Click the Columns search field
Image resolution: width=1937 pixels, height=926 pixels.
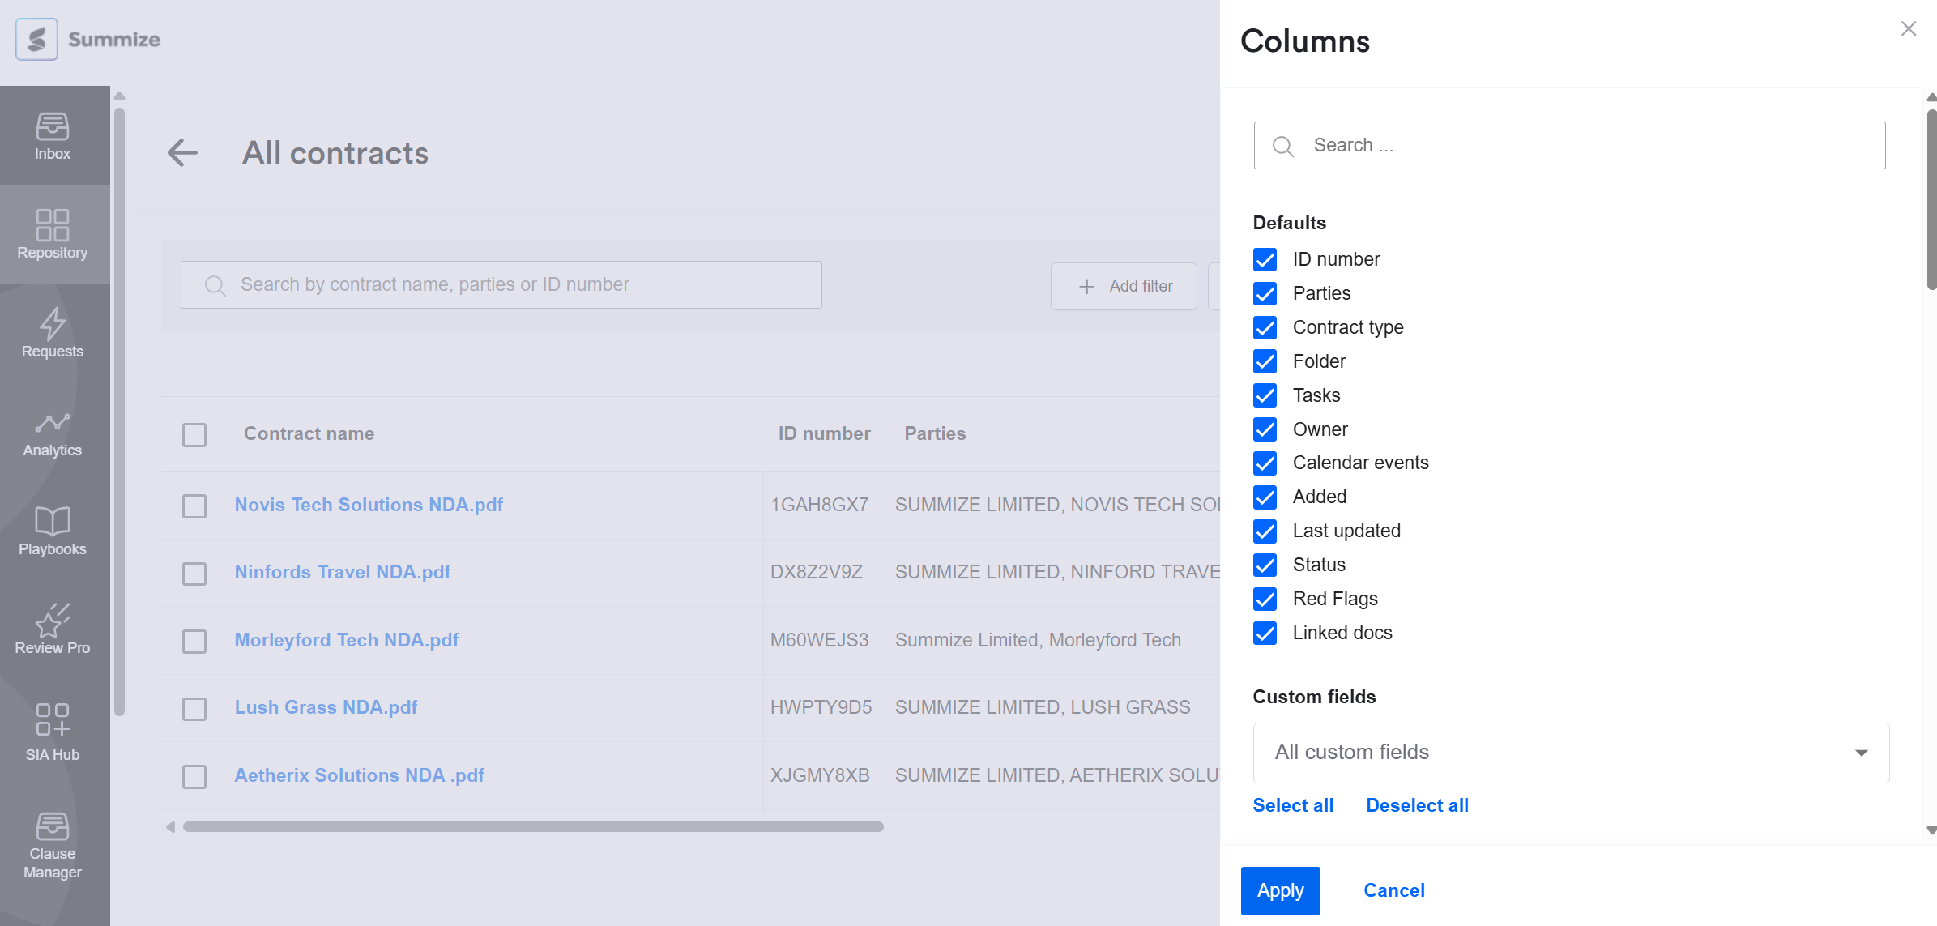point(1569,145)
